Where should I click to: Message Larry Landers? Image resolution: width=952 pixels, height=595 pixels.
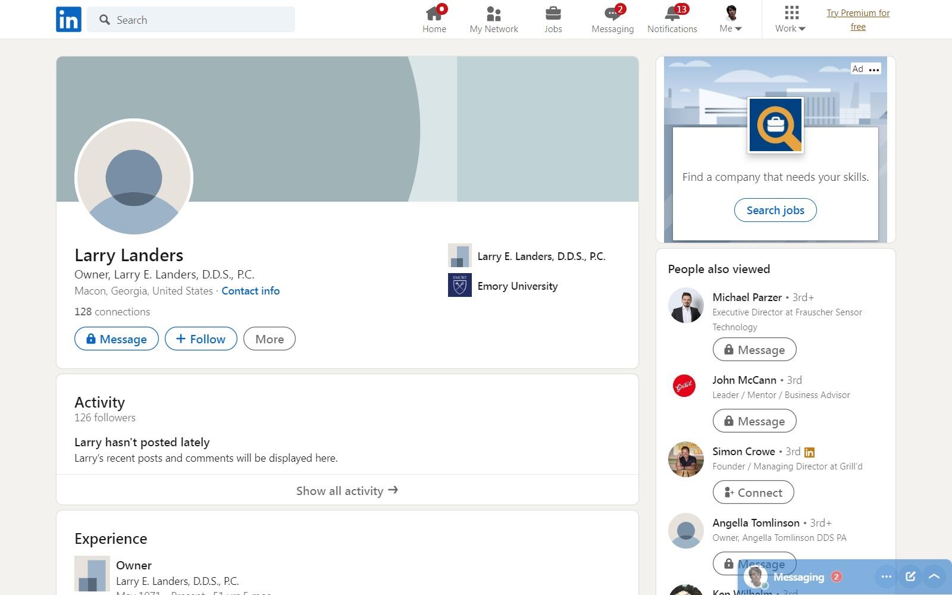(117, 339)
